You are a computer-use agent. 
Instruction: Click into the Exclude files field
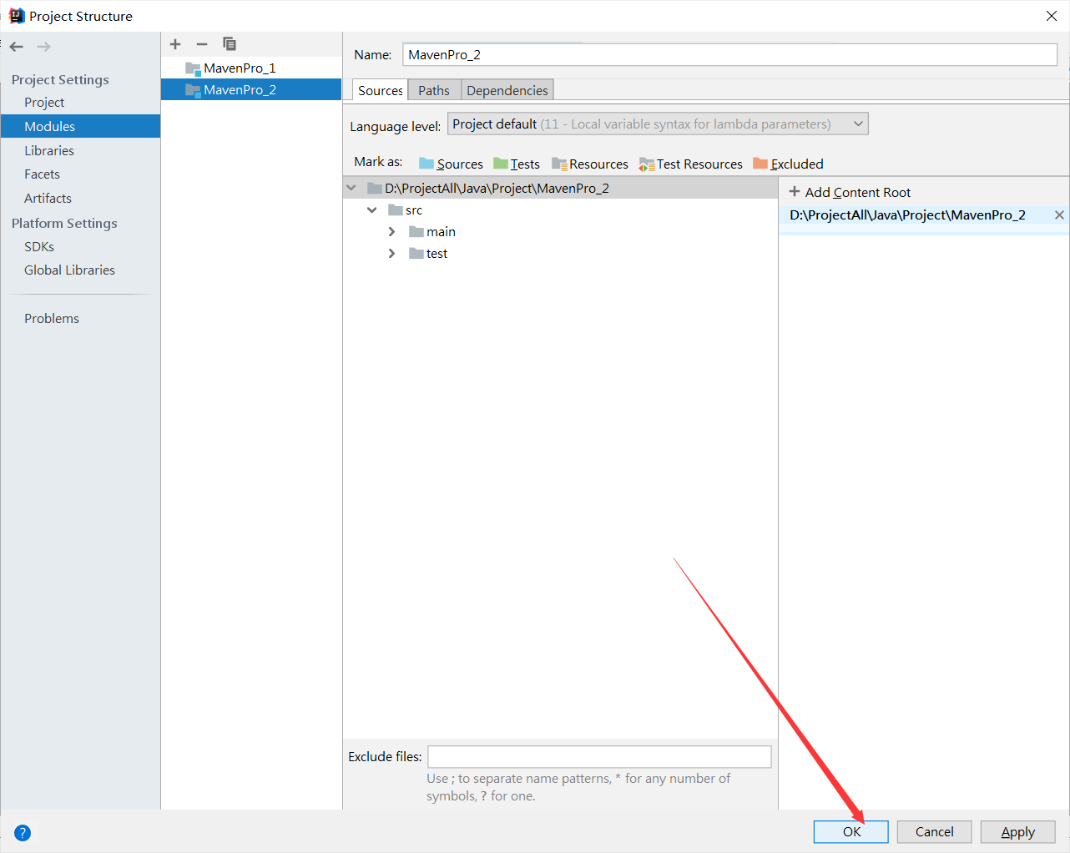point(599,756)
